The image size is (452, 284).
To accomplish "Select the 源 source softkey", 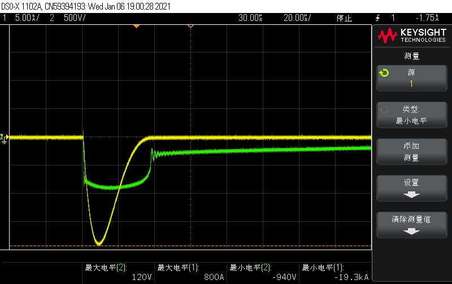I will pyautogui.click(x=411, y=78).
